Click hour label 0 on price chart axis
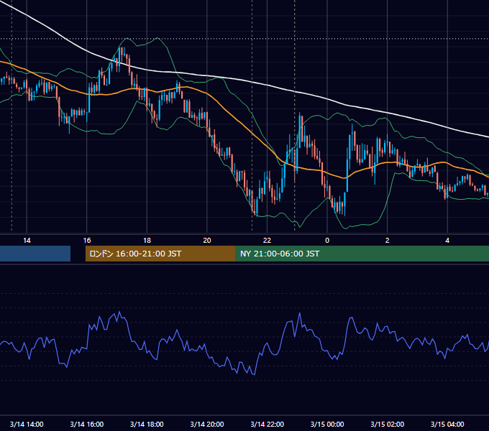 (327, 241)
